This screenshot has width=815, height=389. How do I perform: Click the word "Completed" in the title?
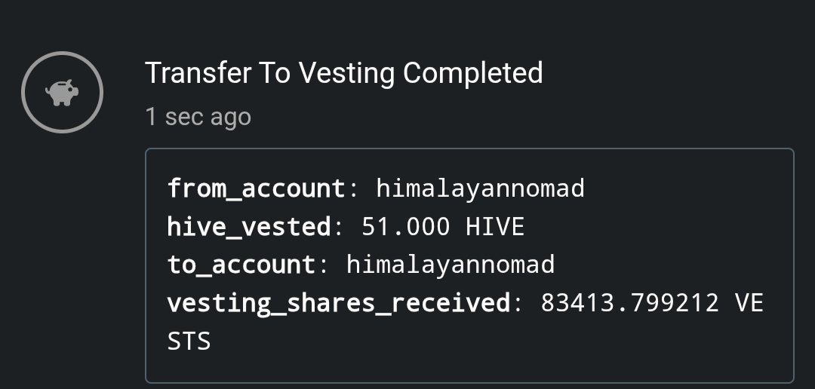coord(472,74)
